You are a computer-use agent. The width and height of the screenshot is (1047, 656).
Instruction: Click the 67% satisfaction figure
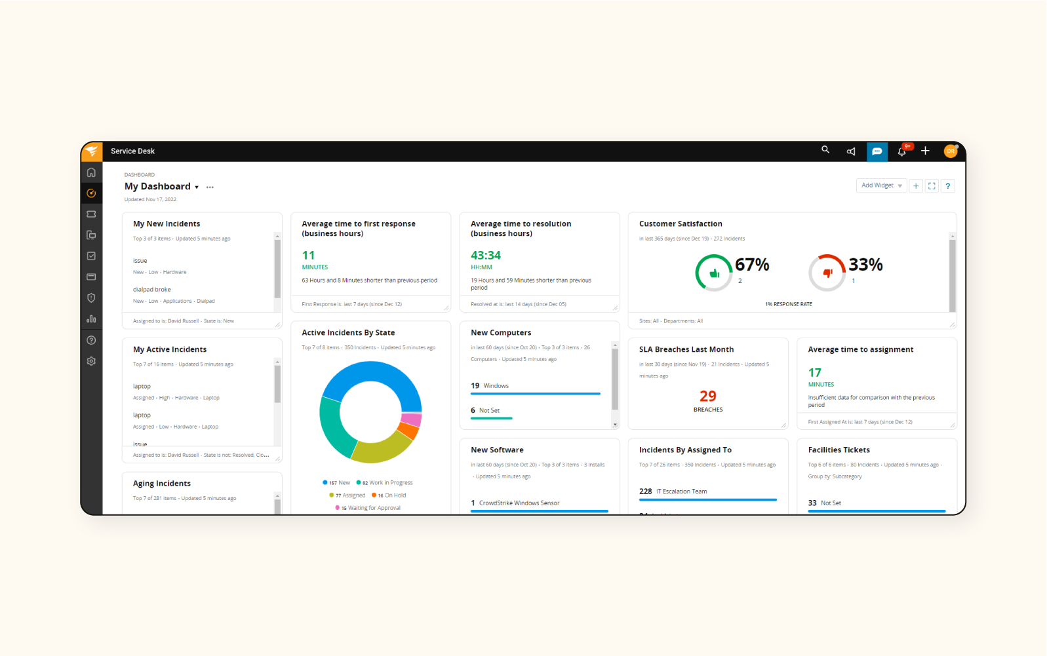752,265
